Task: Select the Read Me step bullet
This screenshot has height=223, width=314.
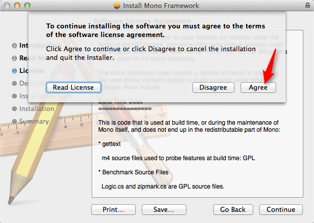Action: (x=14, y=58)
